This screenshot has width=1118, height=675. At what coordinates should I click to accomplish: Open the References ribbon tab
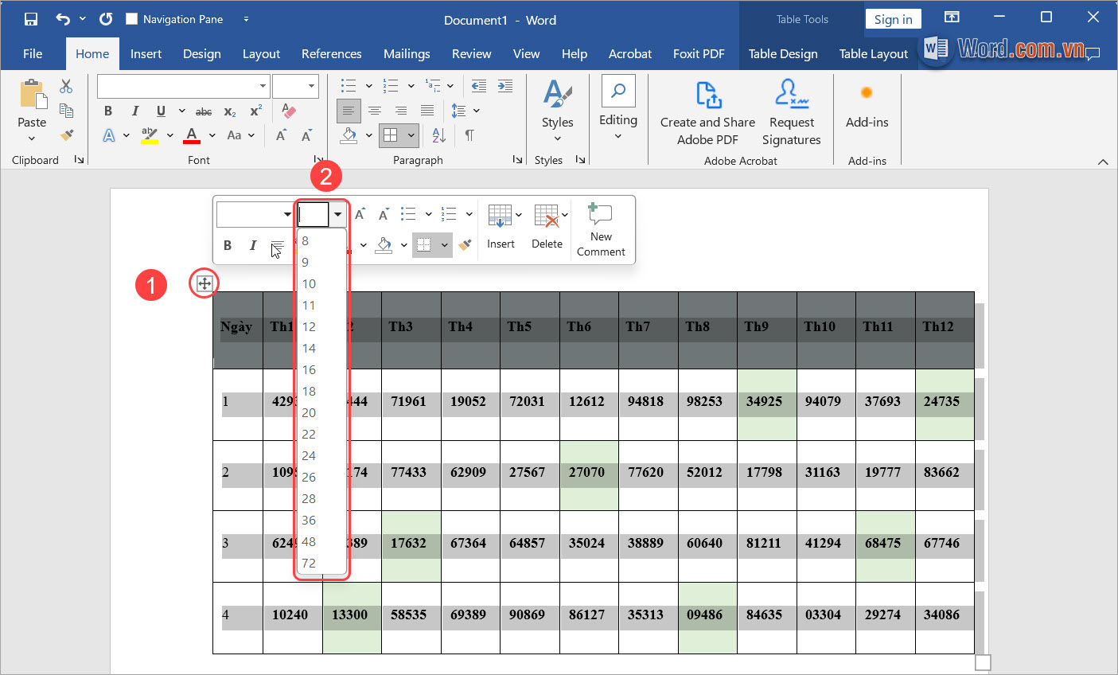coord(331,54)
